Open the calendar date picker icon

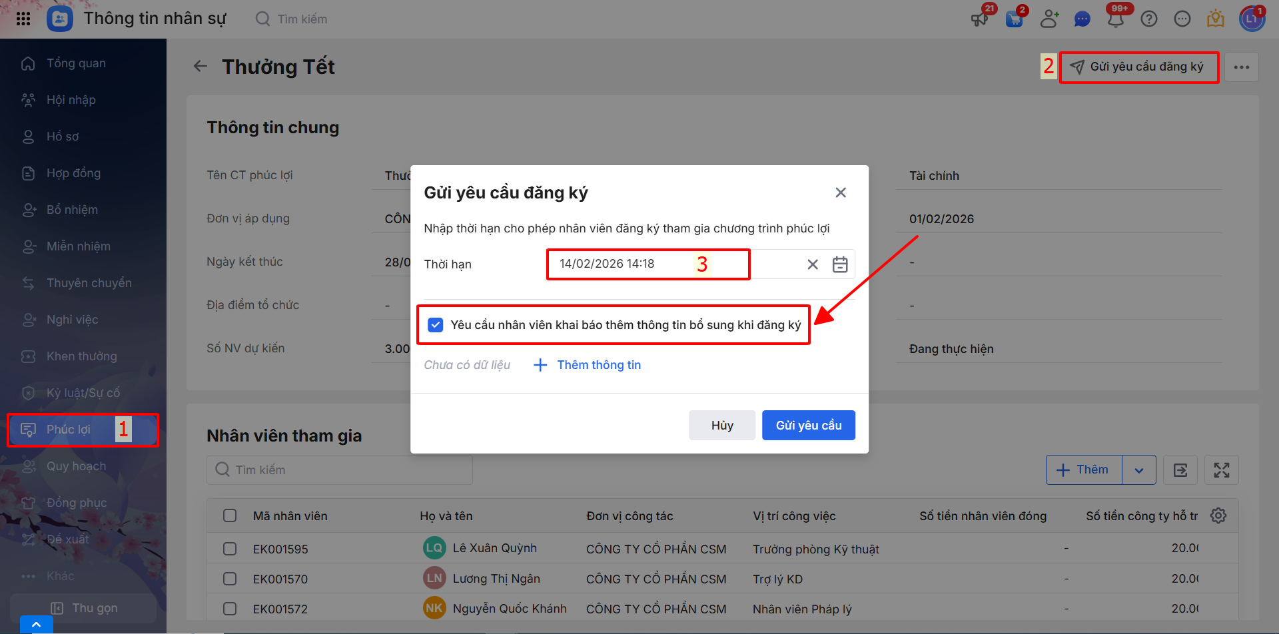pyautogui.click(x=840, y=264)
